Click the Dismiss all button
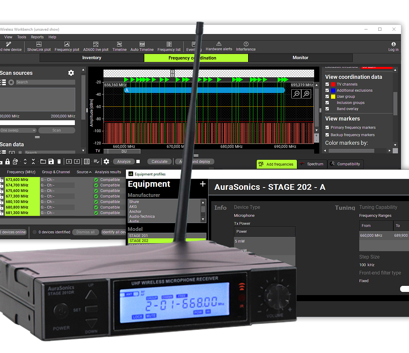 tap(85, 232)
